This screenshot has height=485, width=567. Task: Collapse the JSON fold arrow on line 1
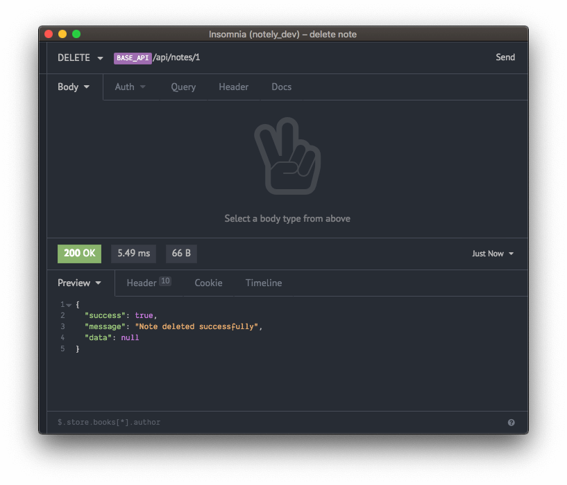(69, 305)
